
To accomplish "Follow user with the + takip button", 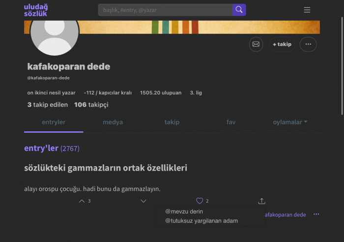I will click(282, 44).
